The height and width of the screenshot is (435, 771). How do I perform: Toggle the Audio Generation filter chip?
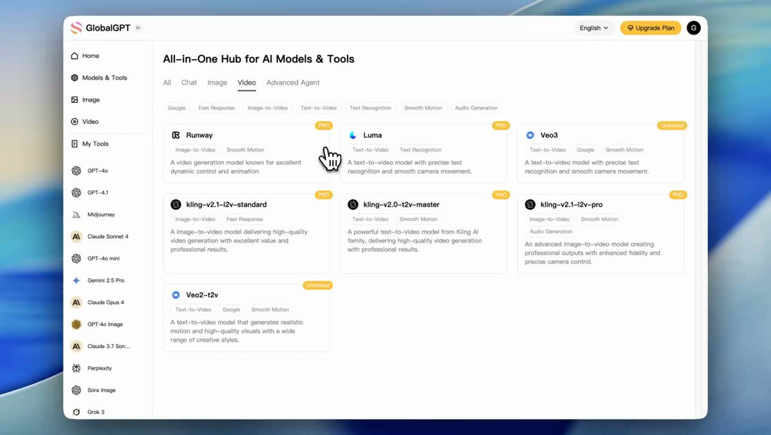476,108
